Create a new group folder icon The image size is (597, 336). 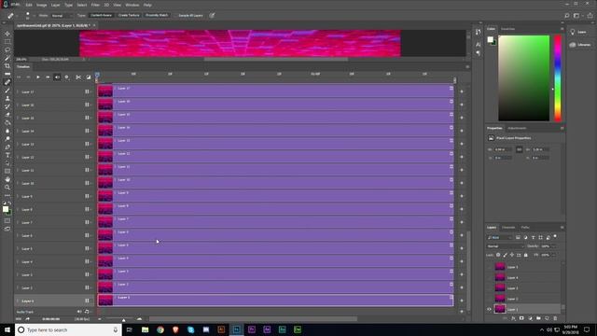click(x=538, y=318)
